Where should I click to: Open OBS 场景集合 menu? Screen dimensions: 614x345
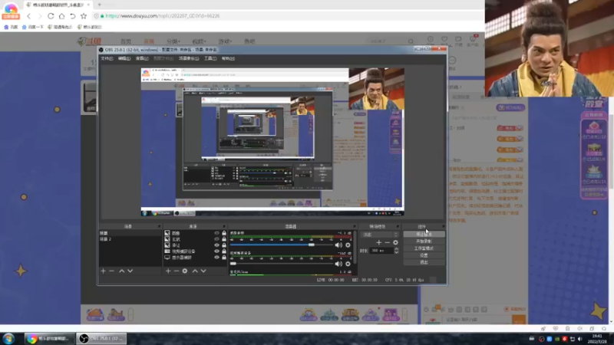click(x=189, y=59)
